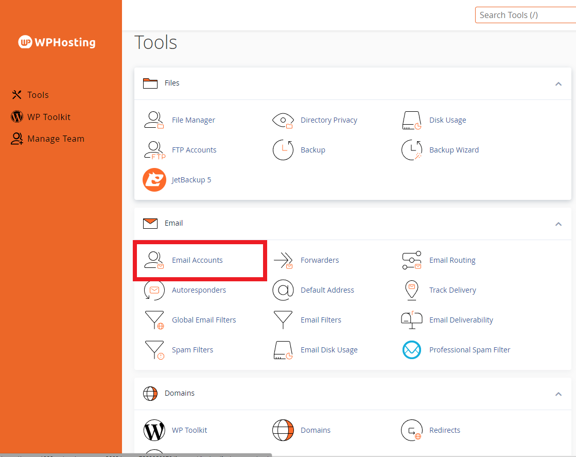Select the Professional Spam Filter icon
Image resolution: width=576 pixels, height=457 pixels.
point(411,350)
